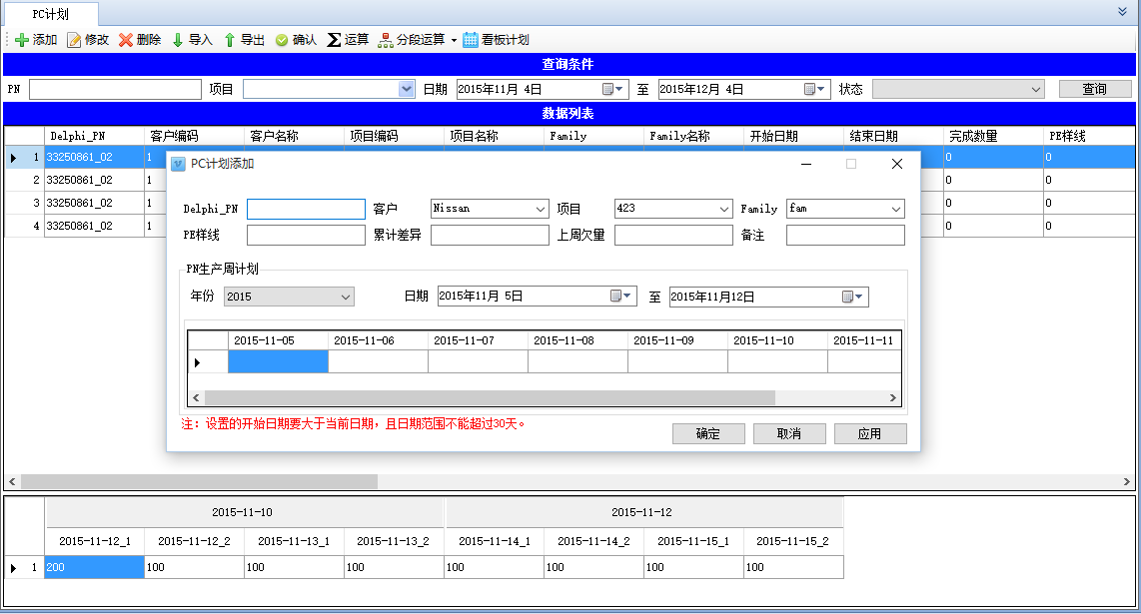This screenshot has height=614, width=1141.
Task: Click the 确认 (confirm) green check icon
Action: 282,40
